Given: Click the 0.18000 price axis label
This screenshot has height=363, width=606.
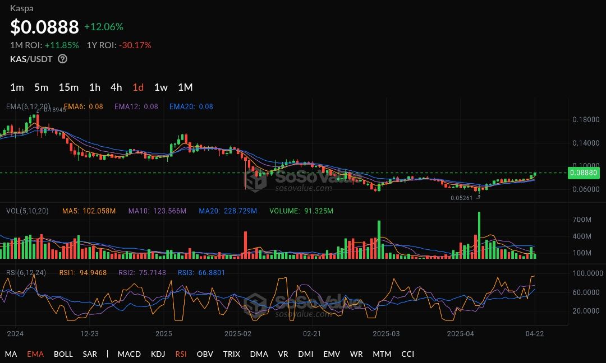Looking at the screenshot, I should pyautogui.click(x=586, y=119).
